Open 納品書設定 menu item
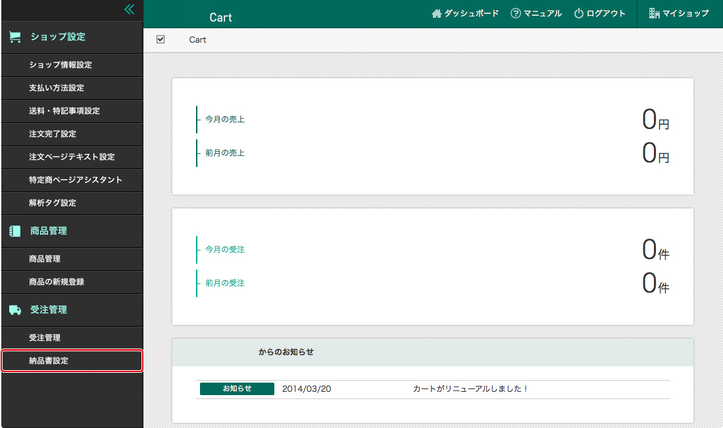Viewport: 723px width, 428px height. (72, 361)
